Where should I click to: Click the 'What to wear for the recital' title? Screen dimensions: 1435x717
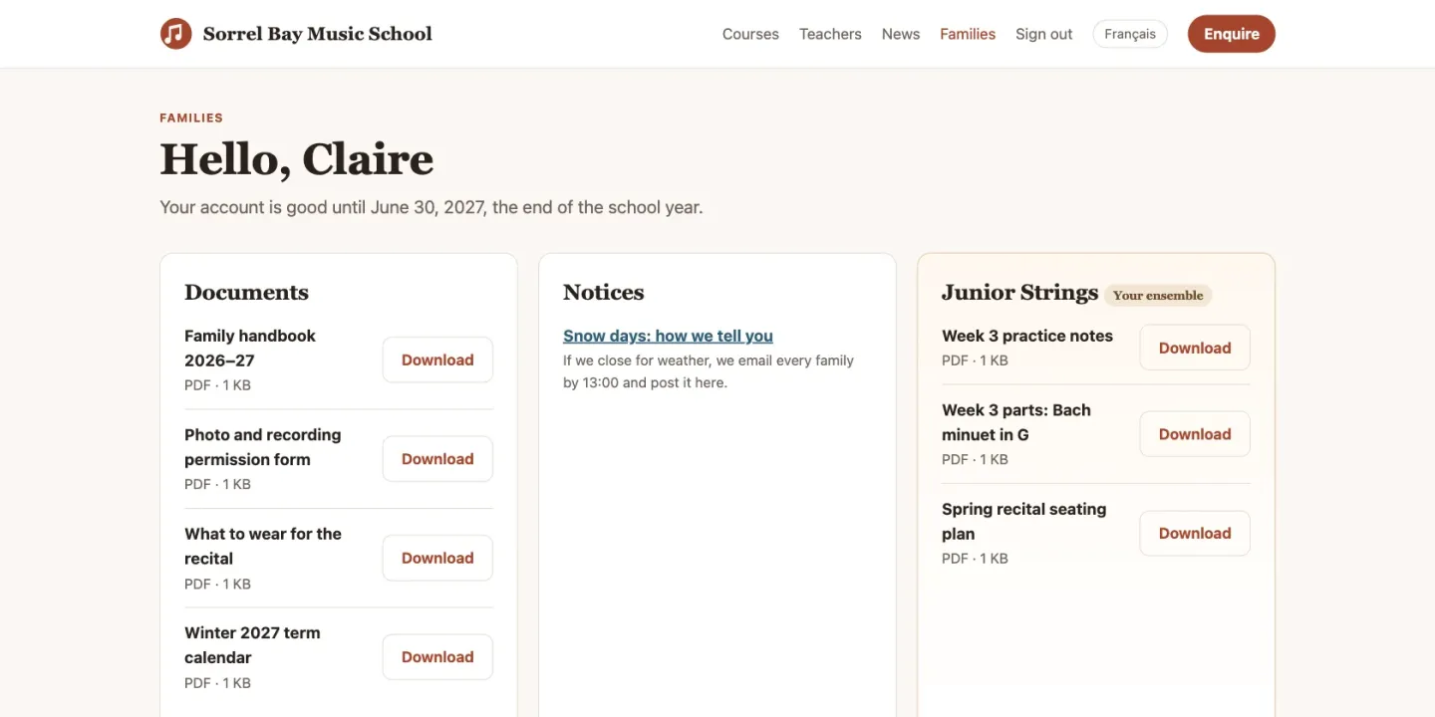point(263,546)
